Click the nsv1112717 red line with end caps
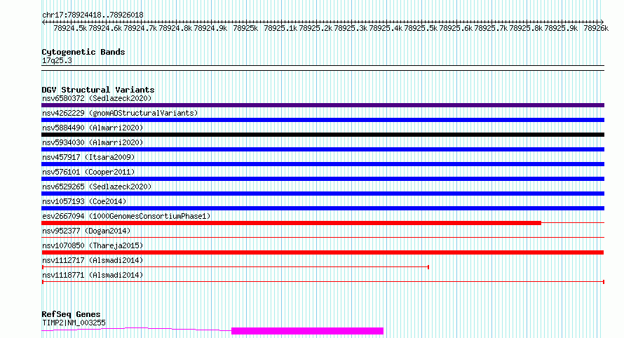This screenshot has width=624, height=338. point(235,267)
